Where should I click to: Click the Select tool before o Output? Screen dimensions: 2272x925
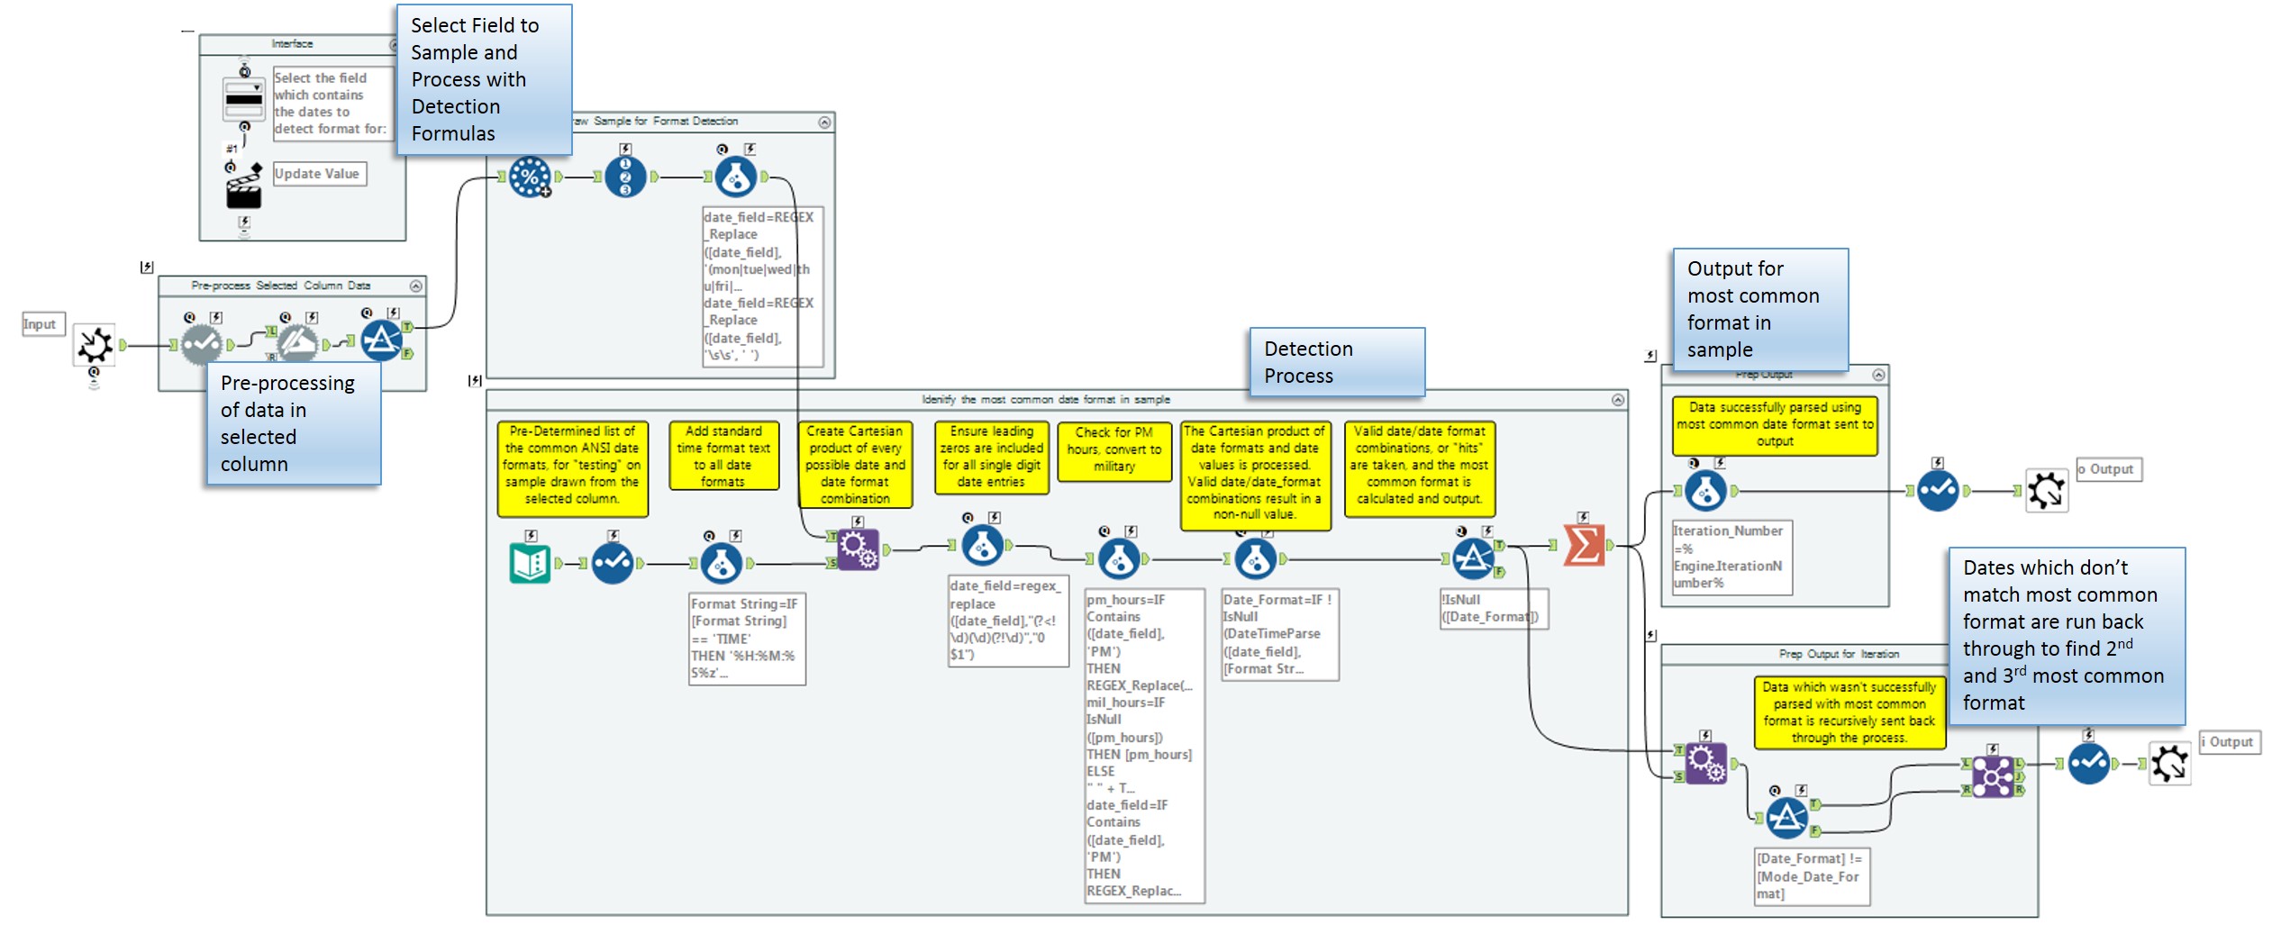click(1938, 491)
